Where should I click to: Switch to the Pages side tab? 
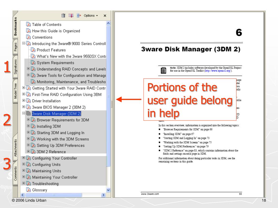coord(15,47)
